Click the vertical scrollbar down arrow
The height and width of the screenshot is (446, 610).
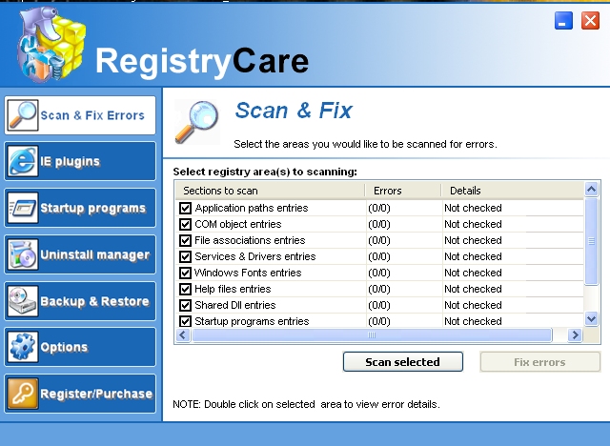(591, 319)
